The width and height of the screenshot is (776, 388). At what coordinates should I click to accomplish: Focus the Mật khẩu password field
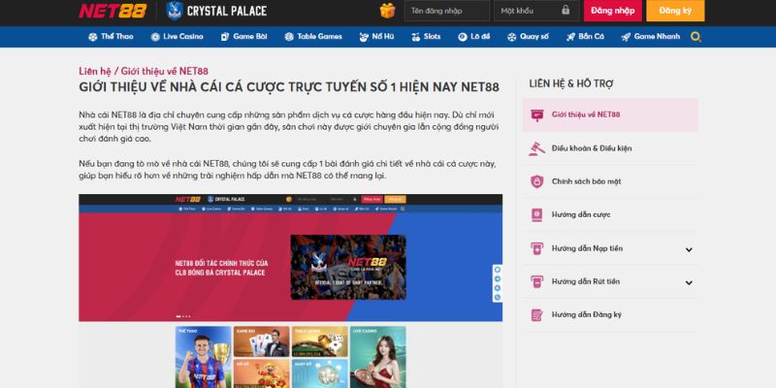536,11
